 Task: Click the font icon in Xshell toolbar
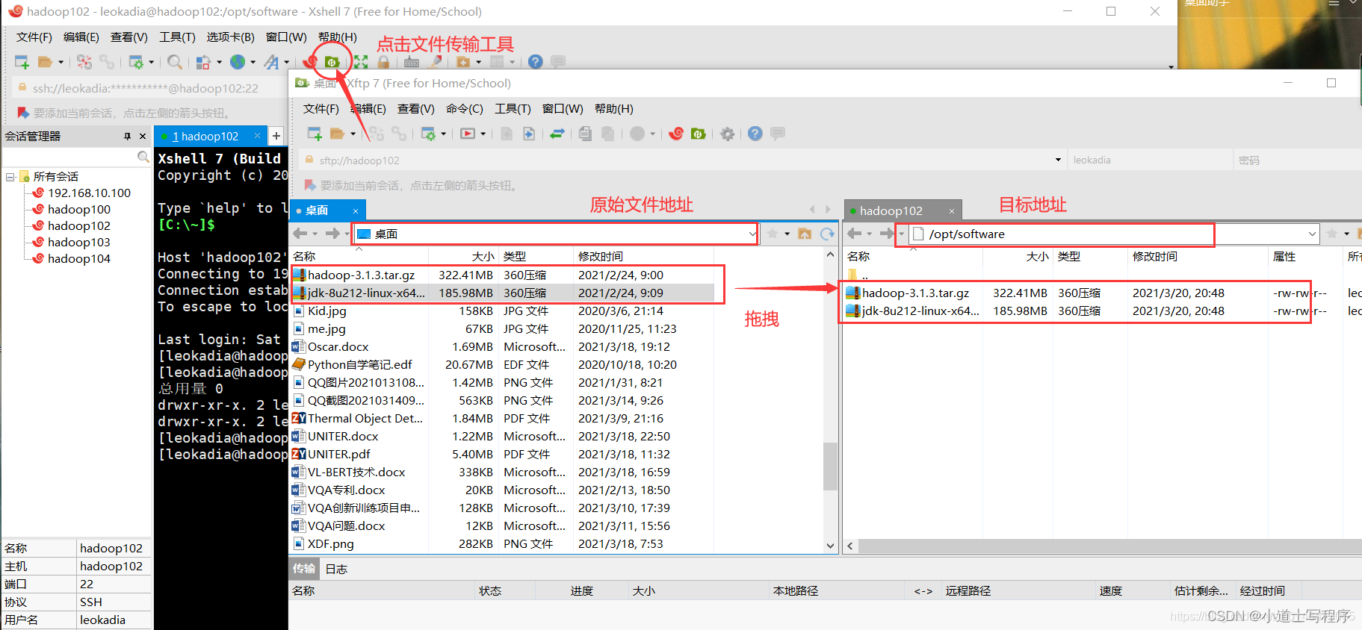pos(271,62)
